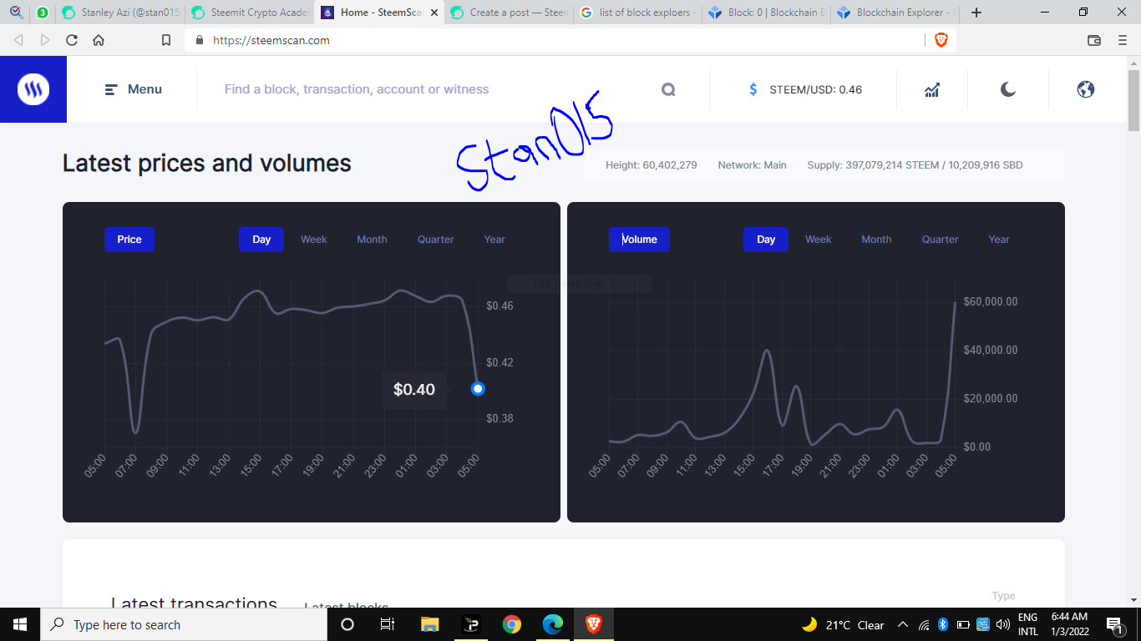Click the Latest prices and volumes heading

click(x=207, y=164)
